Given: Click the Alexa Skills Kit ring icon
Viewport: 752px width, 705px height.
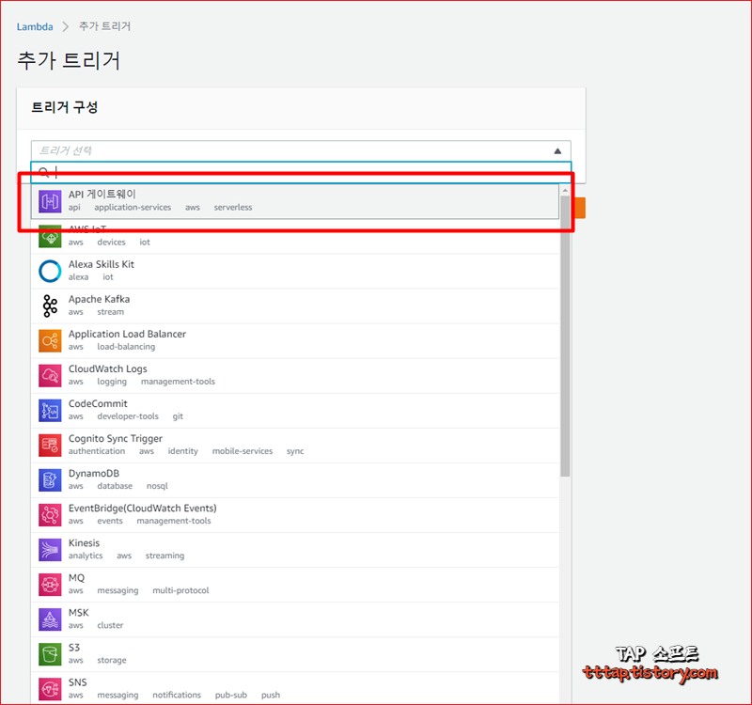Looking at the screenshot, I should 50,271.
